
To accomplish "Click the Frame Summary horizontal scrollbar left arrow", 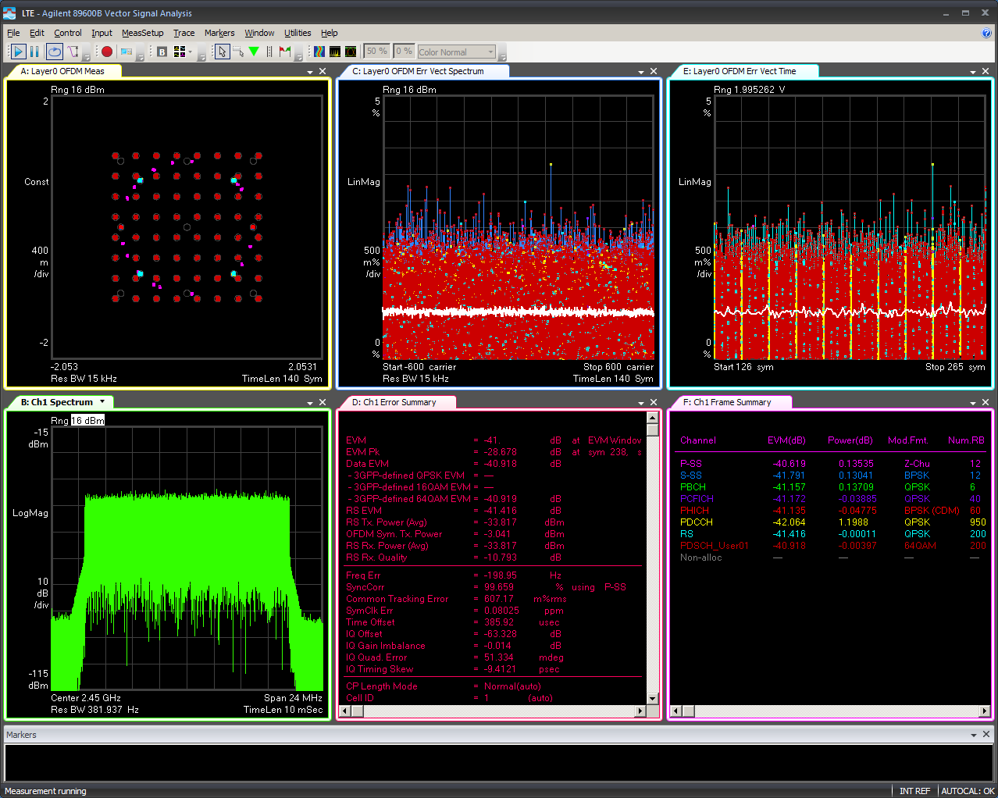I will pos(676,711).
